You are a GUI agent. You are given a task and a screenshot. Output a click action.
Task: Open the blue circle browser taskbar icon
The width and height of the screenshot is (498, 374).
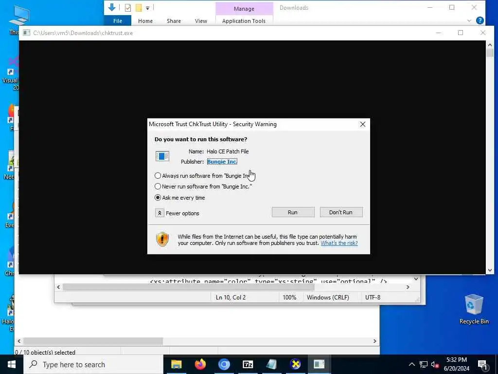(224, 364)
